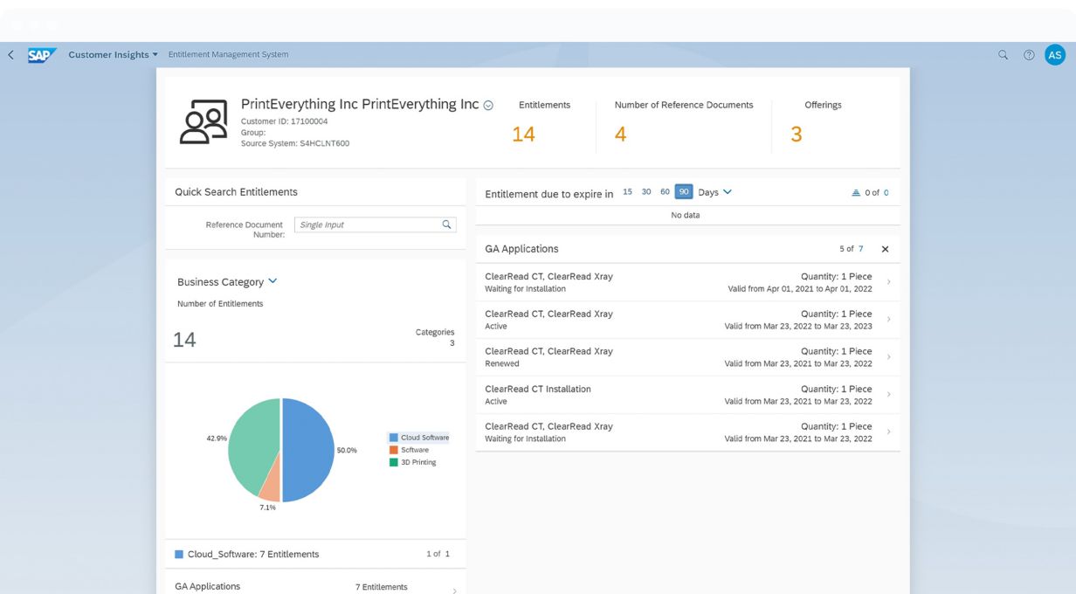
Task: Click into Reference Document Number input
Action: point(367,224)
